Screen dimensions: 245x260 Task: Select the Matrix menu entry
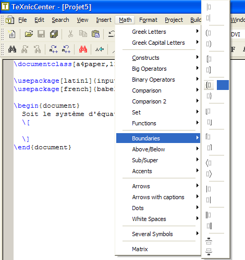(158, 249)
